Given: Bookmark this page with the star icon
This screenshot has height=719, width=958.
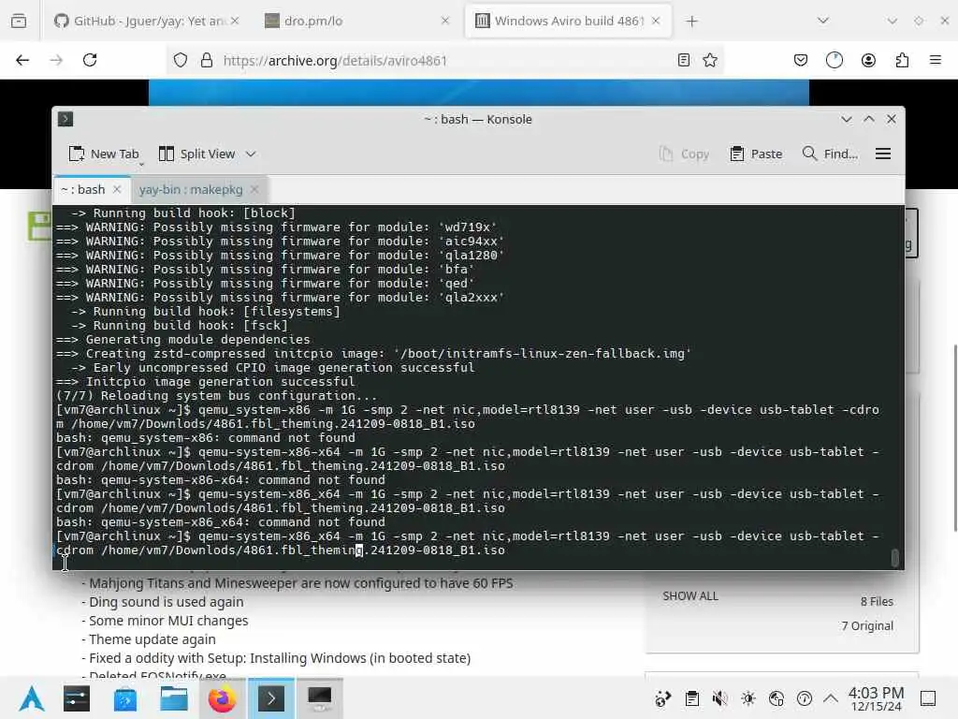Looking at the screenshot, I should (710, 60).
